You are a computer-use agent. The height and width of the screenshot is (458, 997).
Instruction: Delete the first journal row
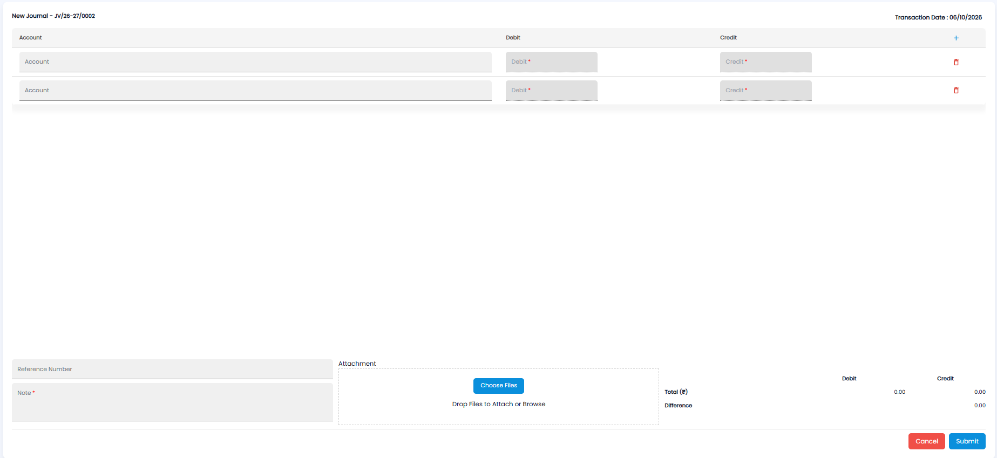956,62
